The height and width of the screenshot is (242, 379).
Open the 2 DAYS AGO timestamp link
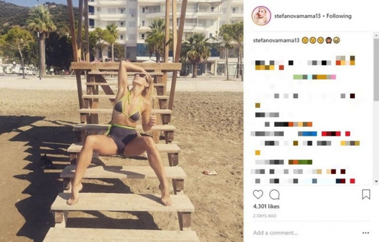pos(265,216)
